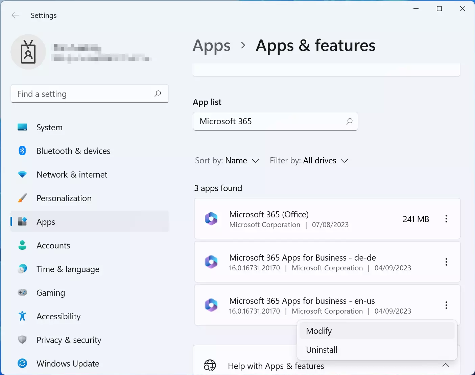
Task: Close the Settings window
Action: pos(462,9)
